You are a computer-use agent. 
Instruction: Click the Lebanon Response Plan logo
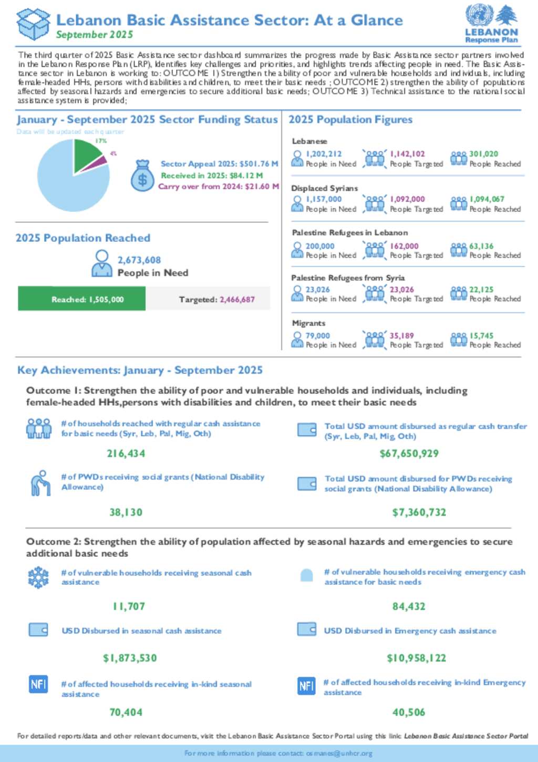(x=492, y=24)
